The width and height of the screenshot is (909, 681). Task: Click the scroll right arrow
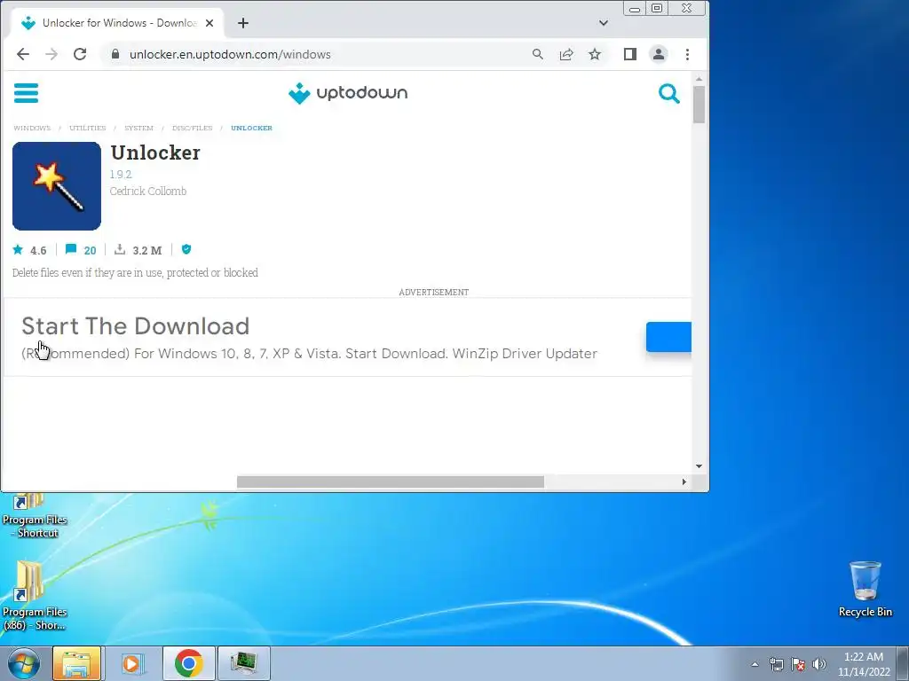(684, 481)
